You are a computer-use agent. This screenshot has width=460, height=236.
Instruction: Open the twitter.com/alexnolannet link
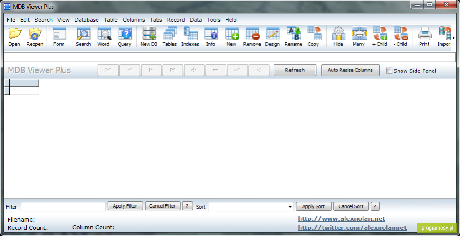pyautogui.click(x=352, y=227)
